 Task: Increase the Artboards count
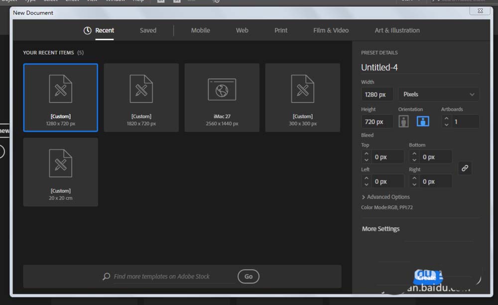(446, 118)
